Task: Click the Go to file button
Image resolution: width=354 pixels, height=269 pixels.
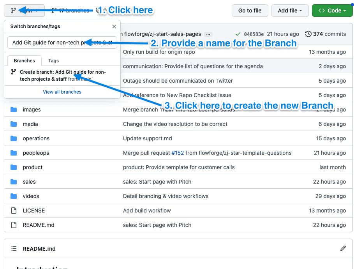Action: click(250, 11)
